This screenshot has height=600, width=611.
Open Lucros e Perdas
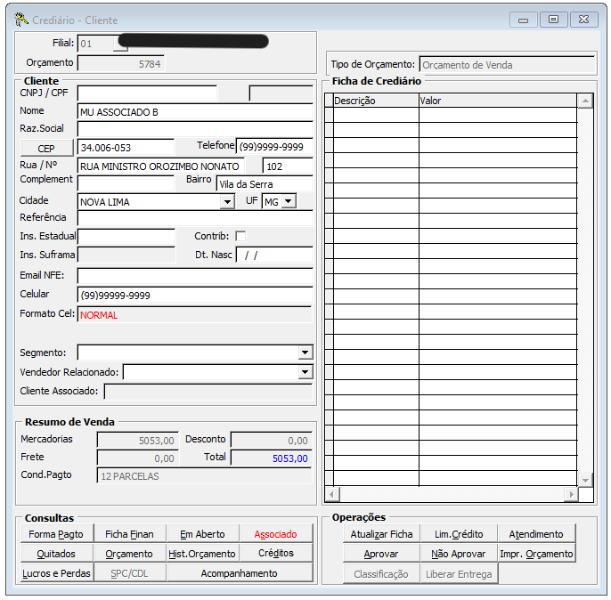56,573
